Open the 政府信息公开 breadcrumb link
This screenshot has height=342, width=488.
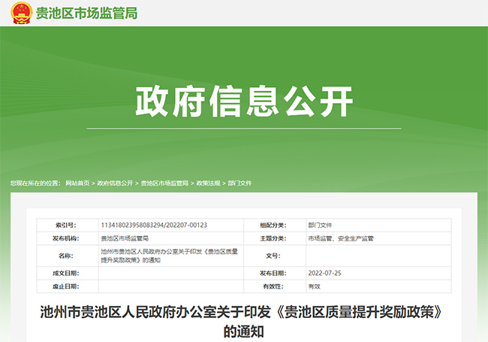[x=115, y=183]
